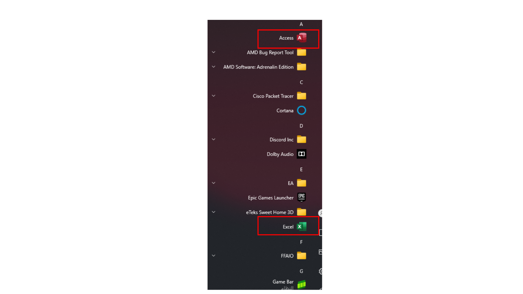Expand the eTeks Sweet Home 3D chevron
Image resolution: width=523 pixels, height=294 pixels.
(x=214, y=212)
